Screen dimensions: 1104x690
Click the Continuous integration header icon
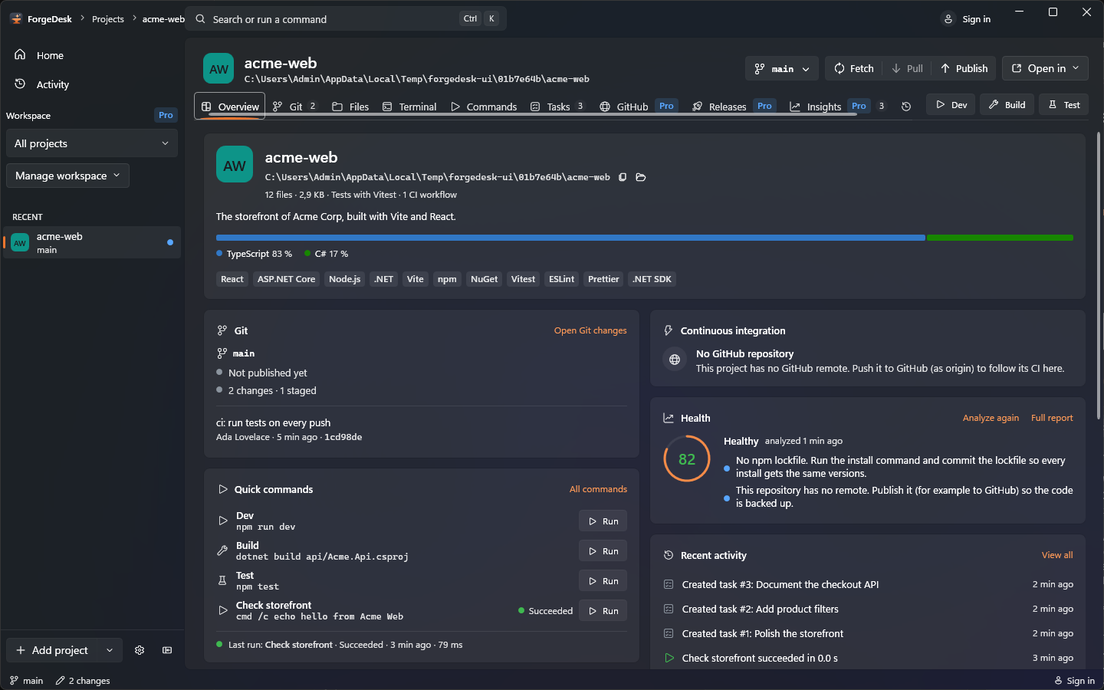pyautogui.click(x=669, y=330)
